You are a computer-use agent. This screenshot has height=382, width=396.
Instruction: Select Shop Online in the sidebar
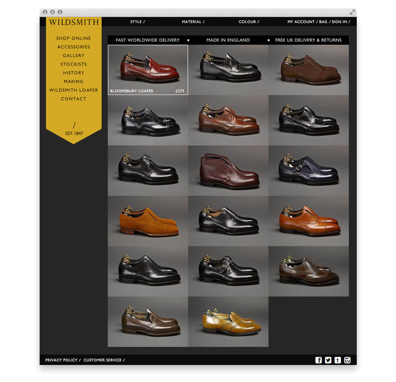click(x=74, y=38)
